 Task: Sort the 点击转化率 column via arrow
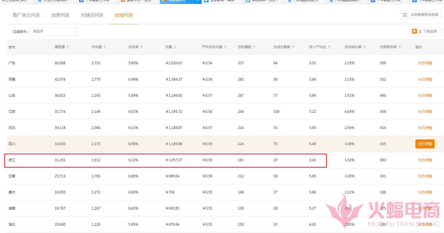point(364,47)
